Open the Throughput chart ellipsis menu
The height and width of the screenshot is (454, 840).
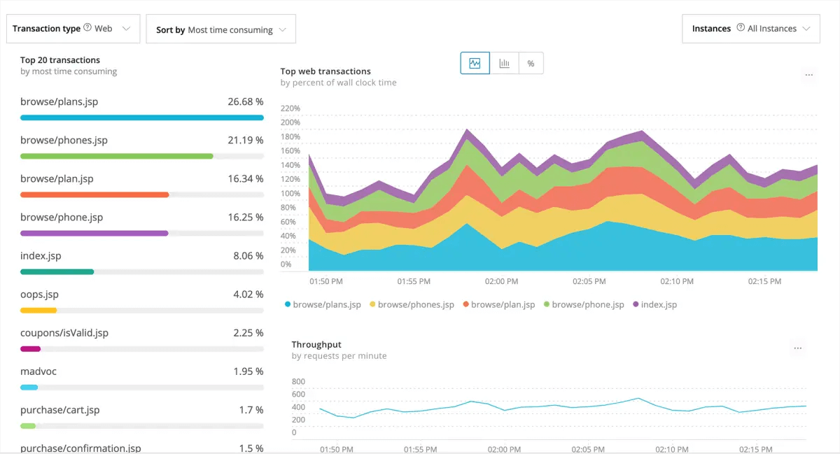(798, 348)
